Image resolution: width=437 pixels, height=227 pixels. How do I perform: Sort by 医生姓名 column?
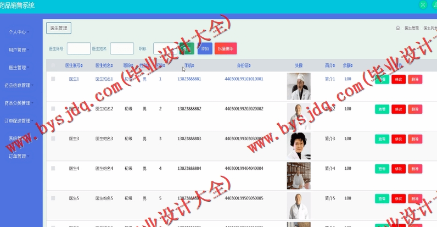(x=104, y=65)
